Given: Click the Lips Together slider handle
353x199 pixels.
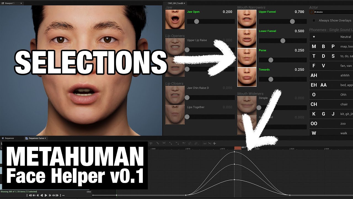Looking at the screenshot, I should click(x=187, y=117).
